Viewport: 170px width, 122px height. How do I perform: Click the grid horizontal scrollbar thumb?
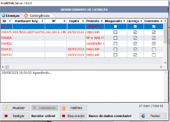[x=7, y=67]
